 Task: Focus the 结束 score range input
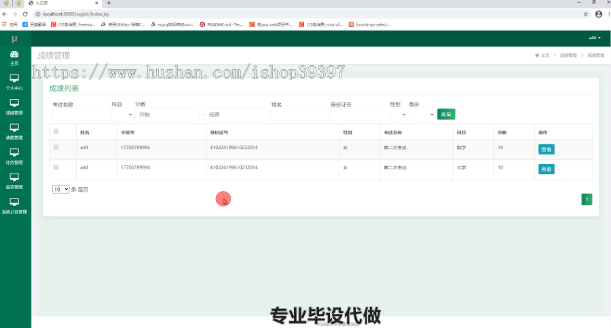(238, 115)
